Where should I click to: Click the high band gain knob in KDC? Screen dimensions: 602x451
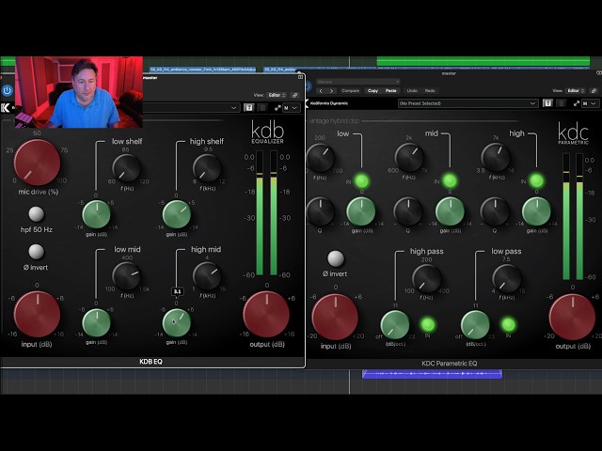tap(536, 211)
